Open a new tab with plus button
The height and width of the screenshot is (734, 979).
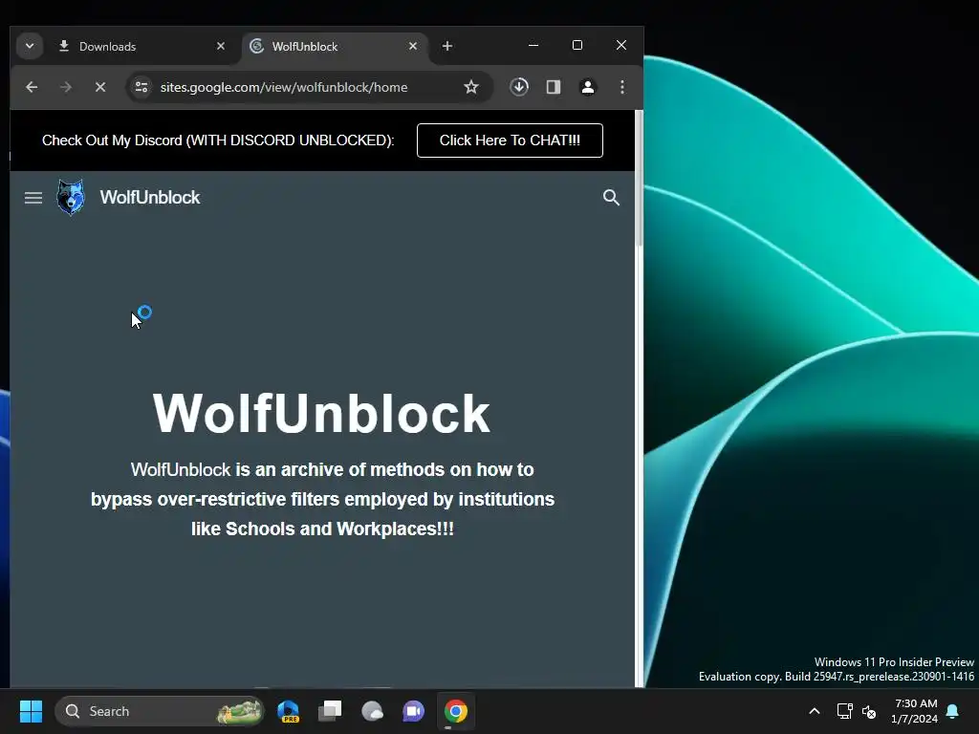click(447, 46)
